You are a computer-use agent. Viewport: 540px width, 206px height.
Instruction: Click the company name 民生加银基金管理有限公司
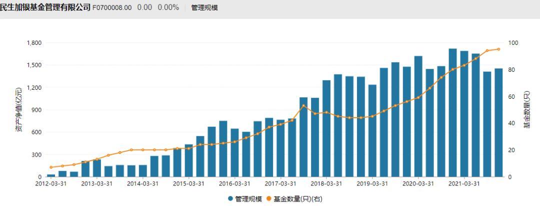tap(45, 7)
